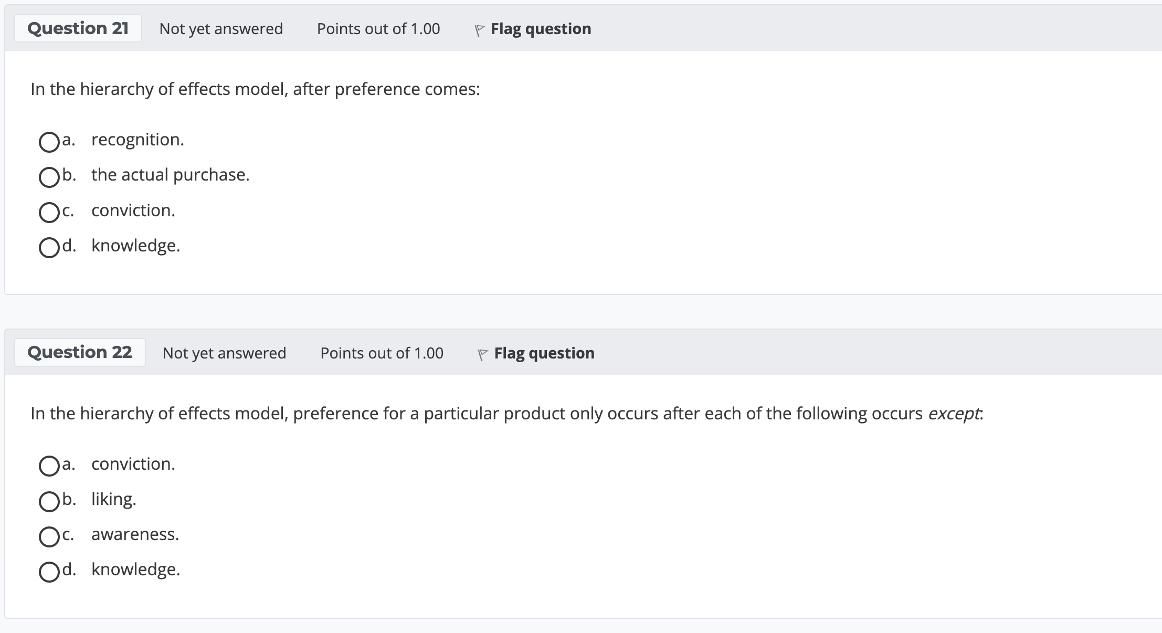Pick 'knowledge' option for Question 21
Image resolution: width=1162 pixels, height=633 pixels.
click(49, 247)
